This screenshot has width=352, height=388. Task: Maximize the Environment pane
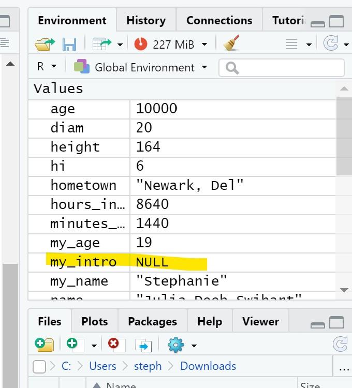click(336, 21)
